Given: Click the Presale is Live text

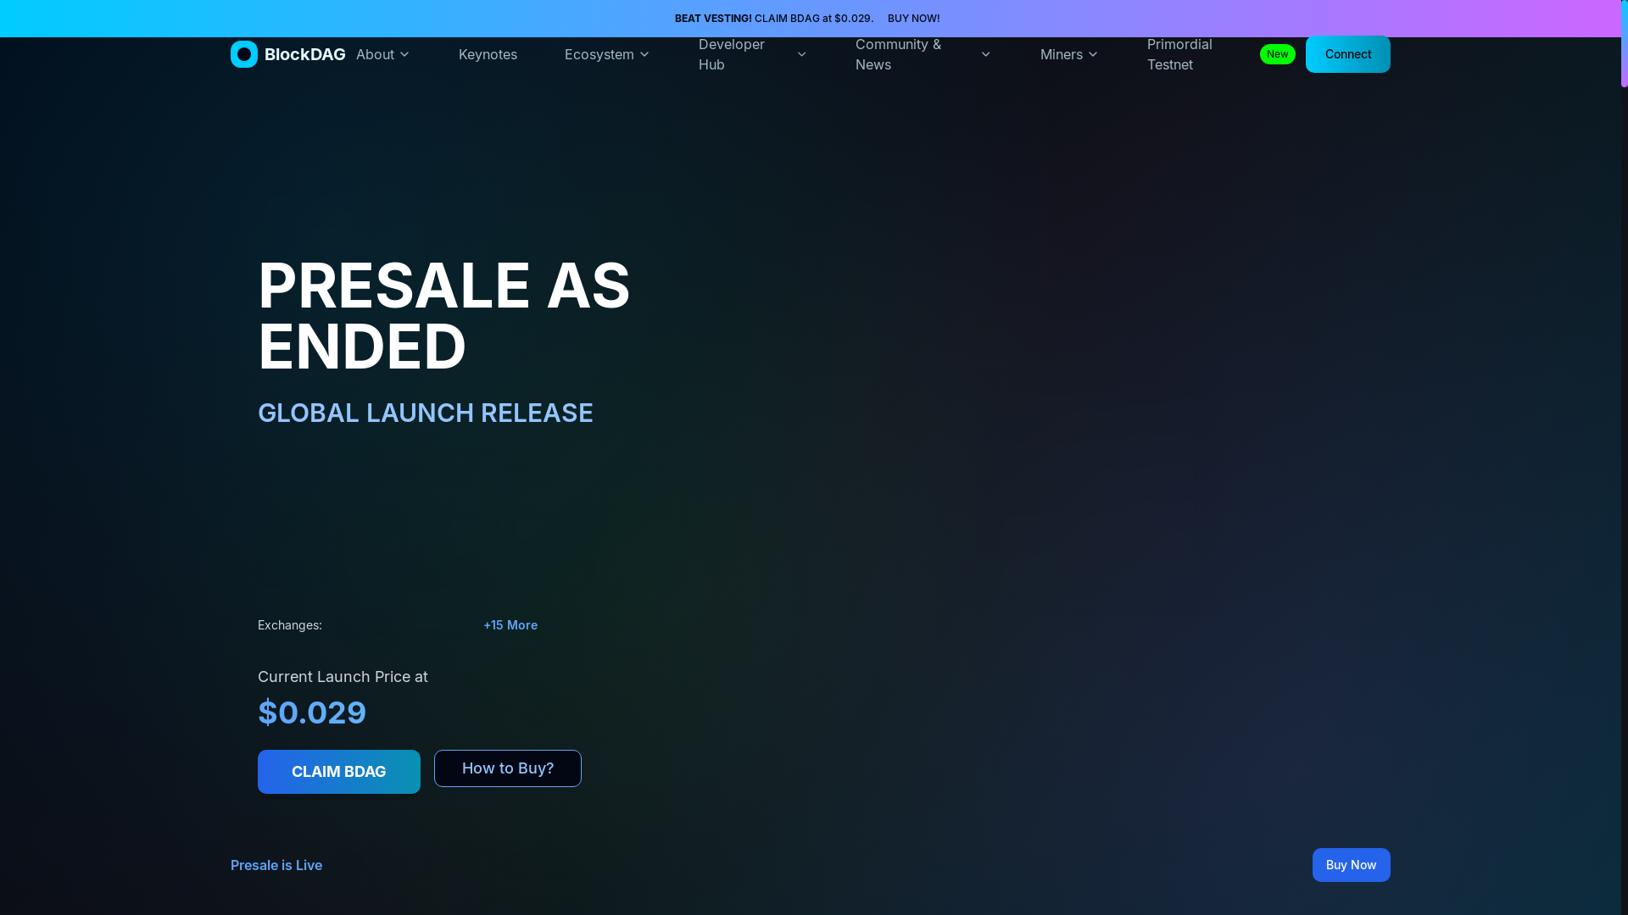Looking at the screenshot, I should [x=276, y=865].
